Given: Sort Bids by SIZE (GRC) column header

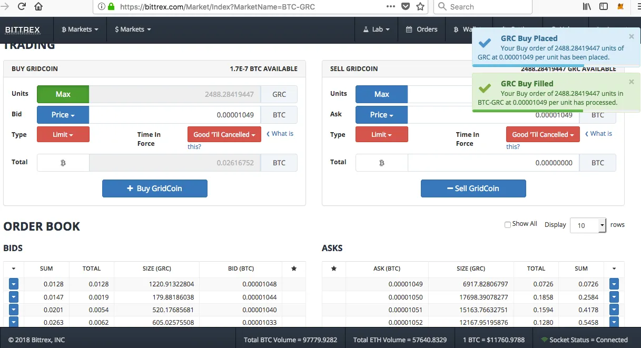Looking at the screenshot, I should (156, 269).
